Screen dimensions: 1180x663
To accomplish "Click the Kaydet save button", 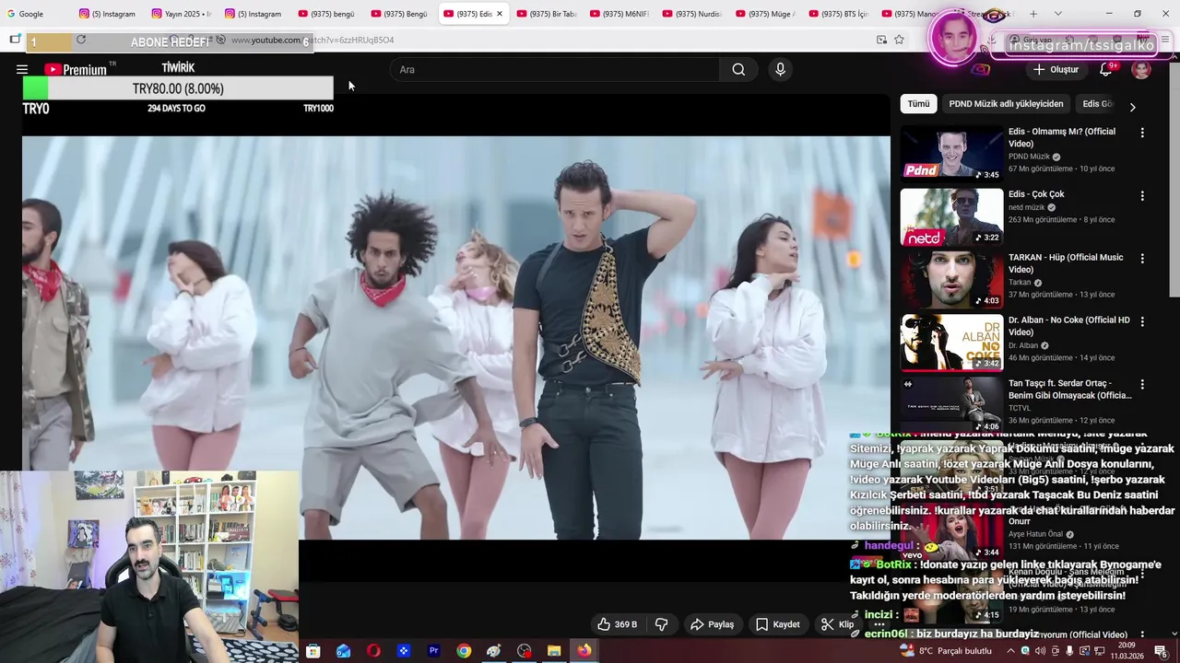I will click(x=778, y=624).
